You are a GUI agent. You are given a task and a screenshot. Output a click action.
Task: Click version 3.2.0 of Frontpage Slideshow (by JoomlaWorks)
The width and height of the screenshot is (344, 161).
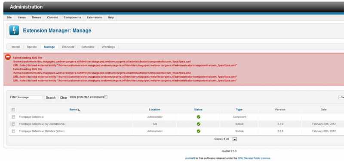coord(280,124)
